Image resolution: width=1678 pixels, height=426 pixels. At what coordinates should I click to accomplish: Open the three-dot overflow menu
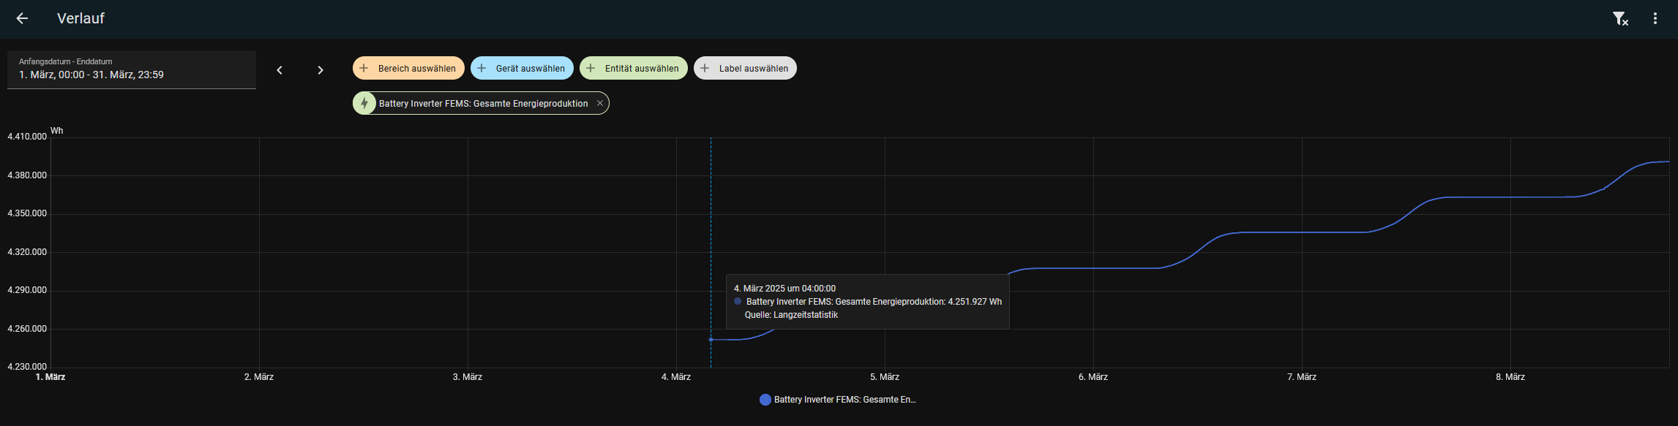point(1655,18)
